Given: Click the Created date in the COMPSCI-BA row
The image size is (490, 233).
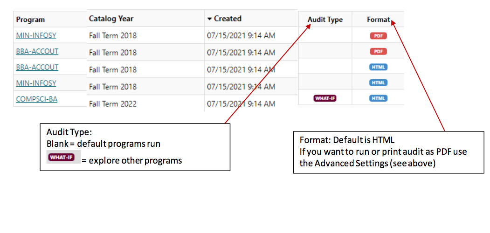Looking at the screenshot, I should tap(241, 103).
